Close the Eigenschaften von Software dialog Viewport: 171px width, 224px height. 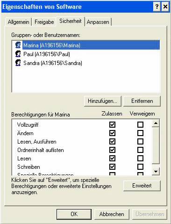point(165,7)
